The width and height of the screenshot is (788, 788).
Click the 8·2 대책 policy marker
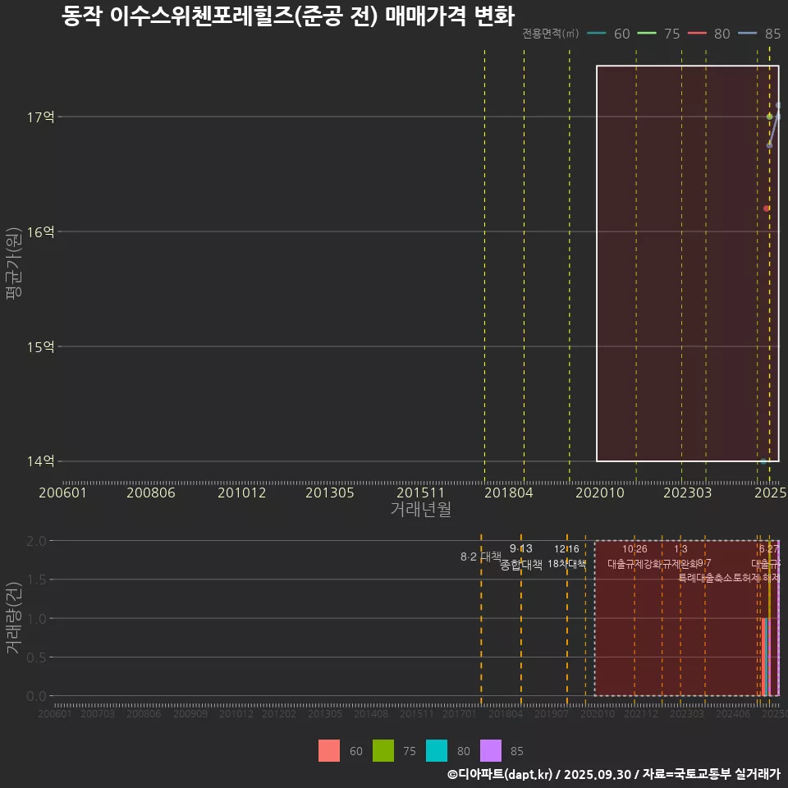(481, 557)
